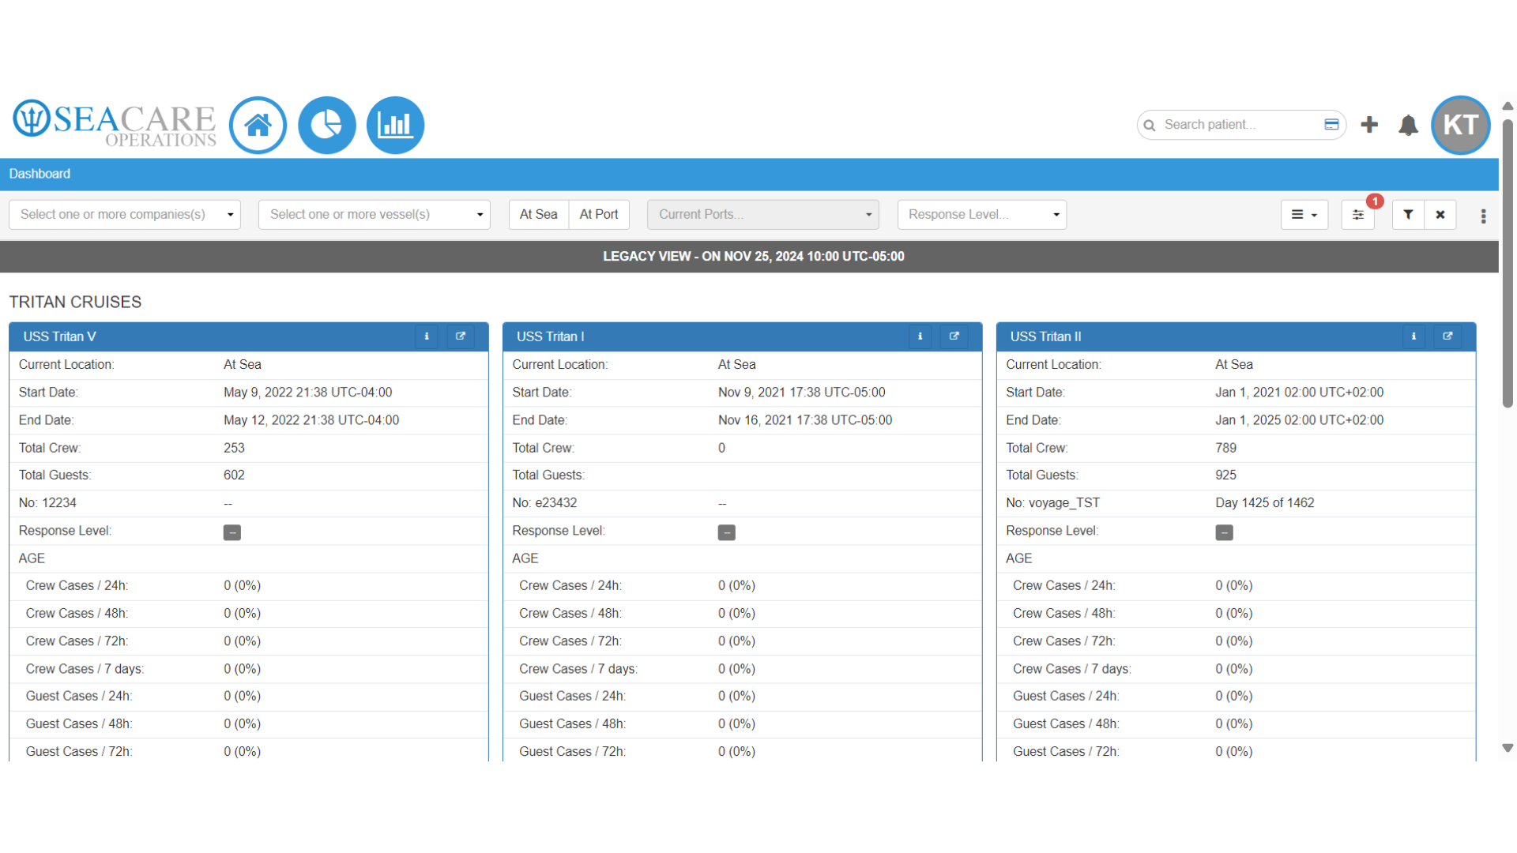Click Total Guests value 602

(x=234, y=475)
